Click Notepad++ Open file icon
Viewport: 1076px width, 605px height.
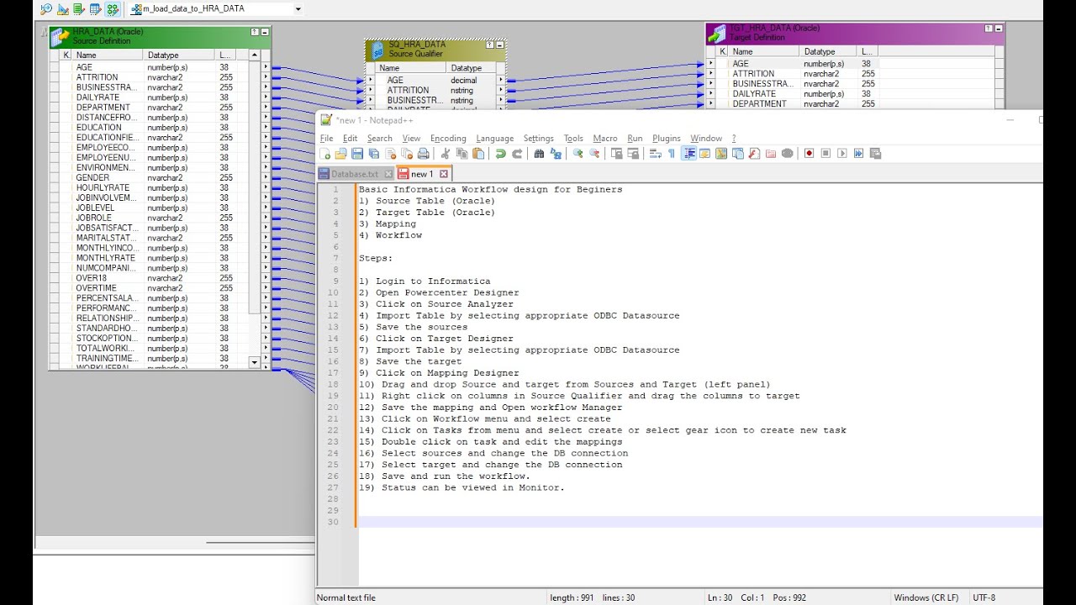pos(340,154)
